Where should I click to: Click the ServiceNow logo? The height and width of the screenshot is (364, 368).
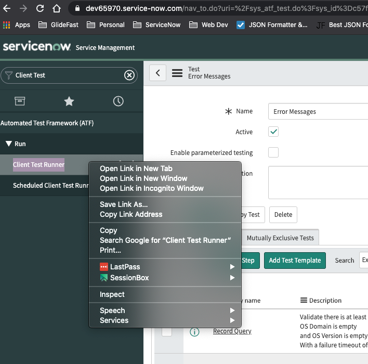click(x=36, y=46)
